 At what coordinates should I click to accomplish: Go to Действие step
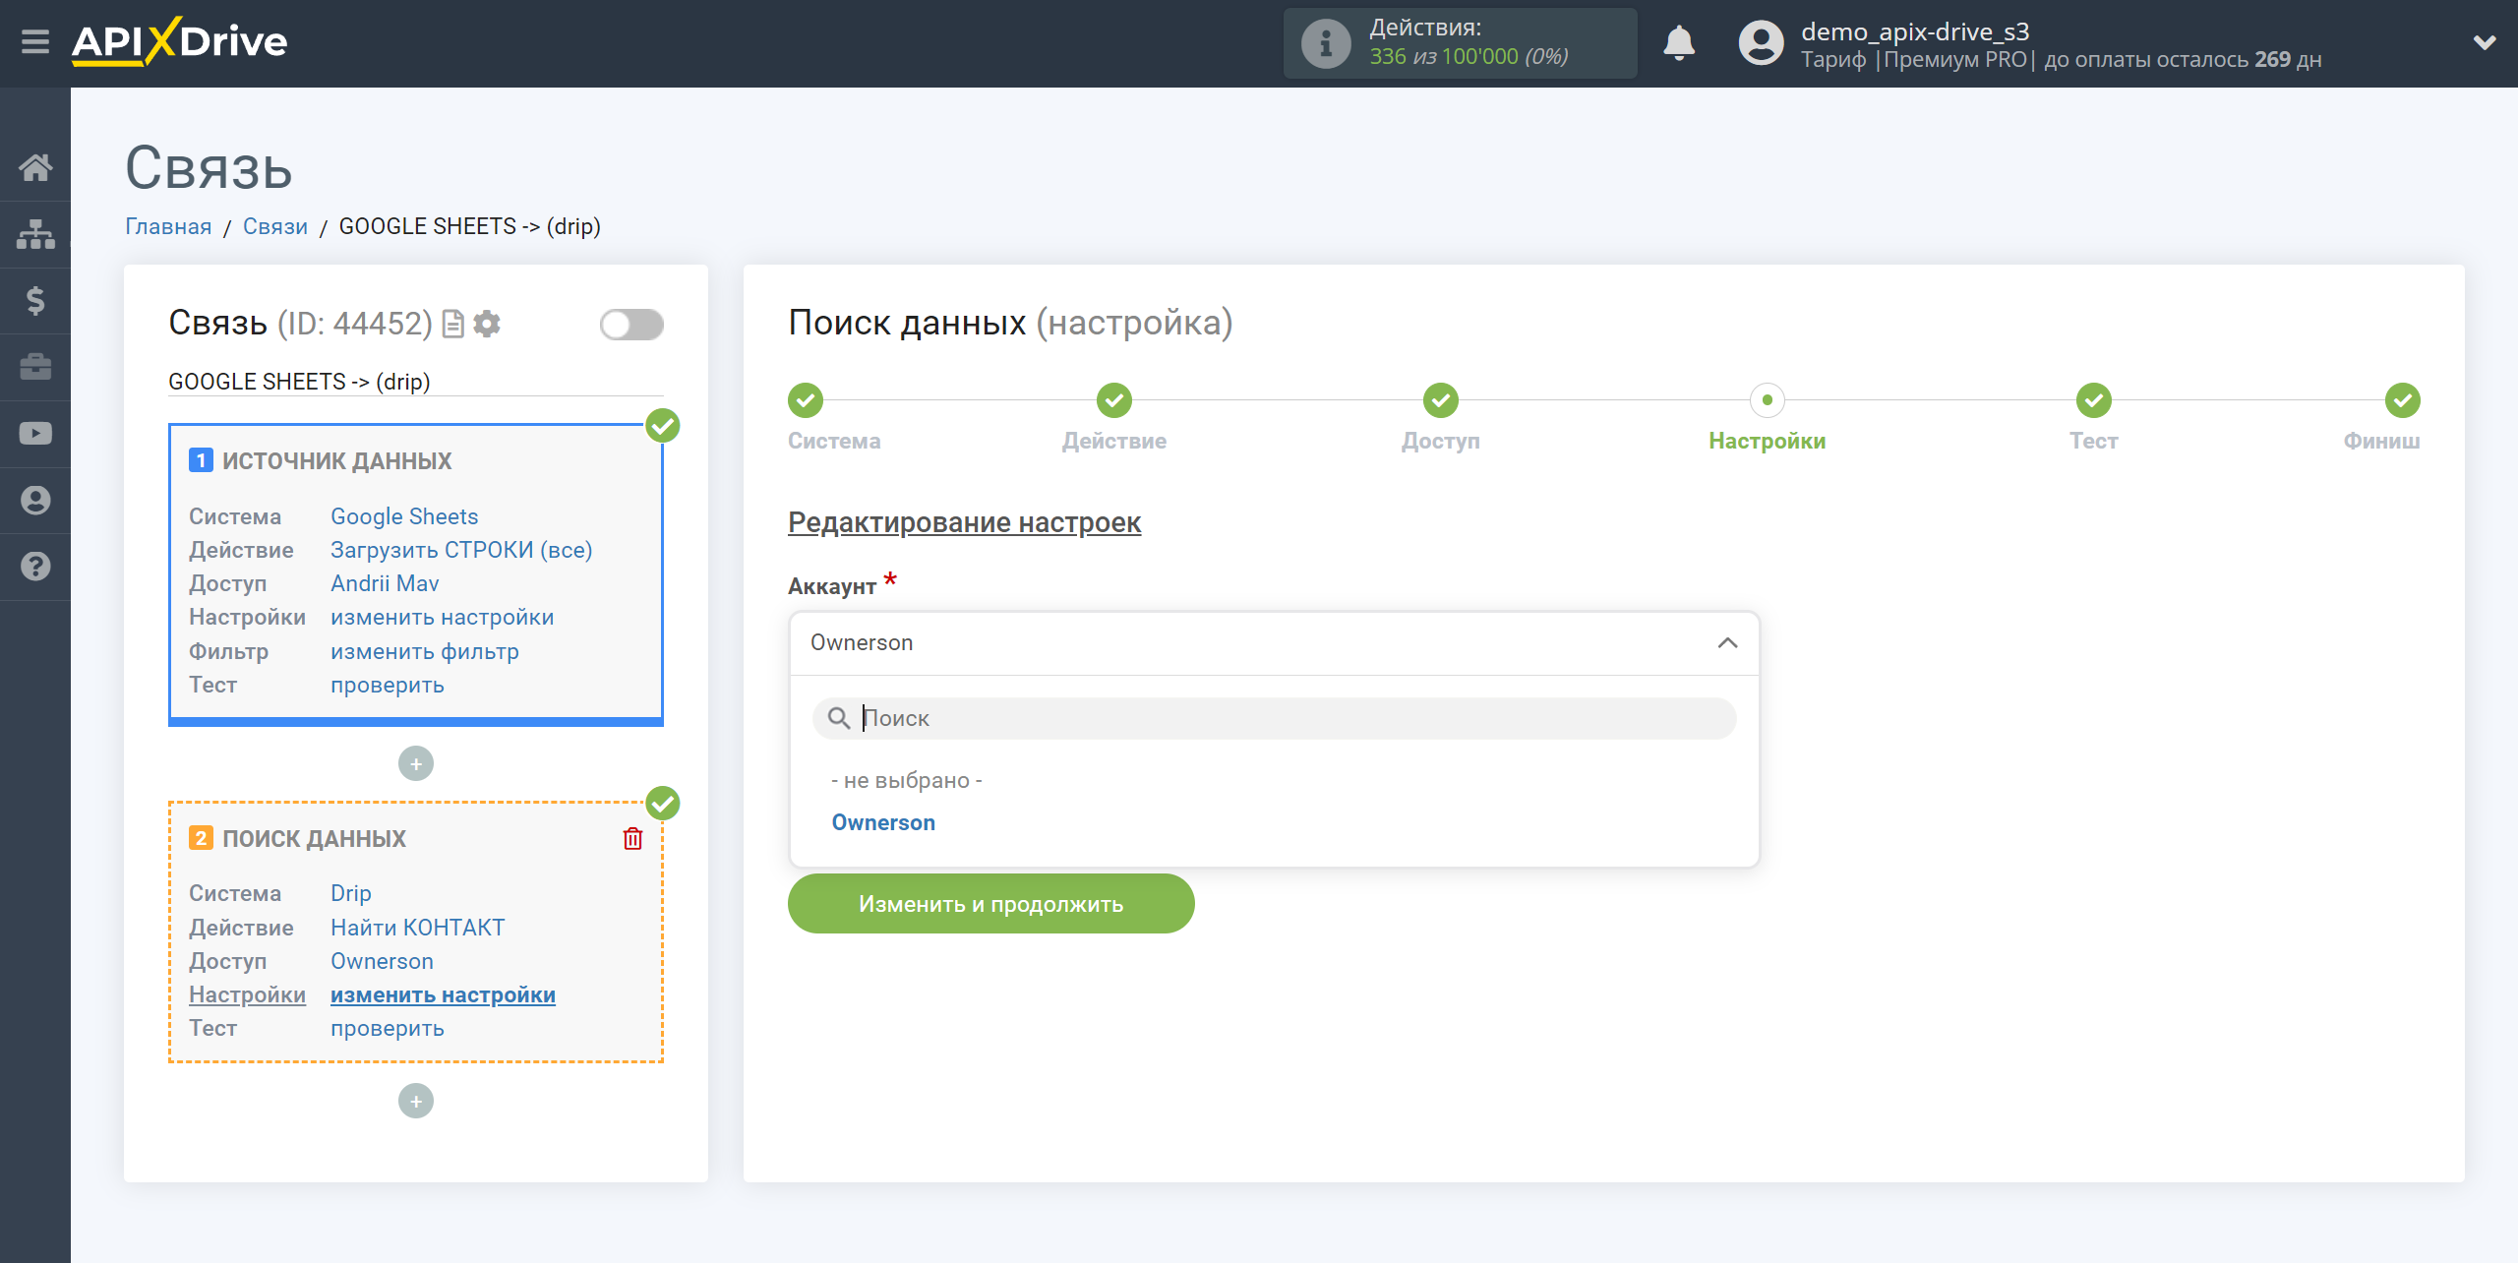(x=1114, y=400)
